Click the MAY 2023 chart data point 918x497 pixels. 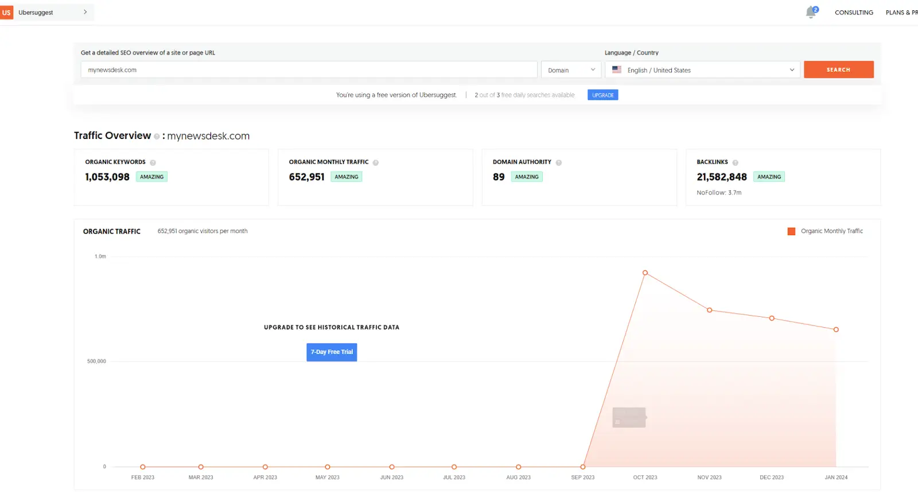click(x=328, y=467)
